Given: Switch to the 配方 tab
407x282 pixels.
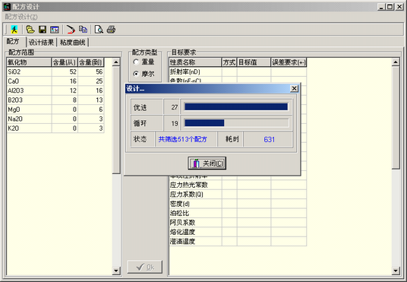Looking at the screenshot, I should 13,41.
